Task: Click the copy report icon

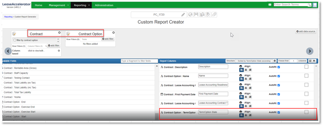Action: [202, 15]
